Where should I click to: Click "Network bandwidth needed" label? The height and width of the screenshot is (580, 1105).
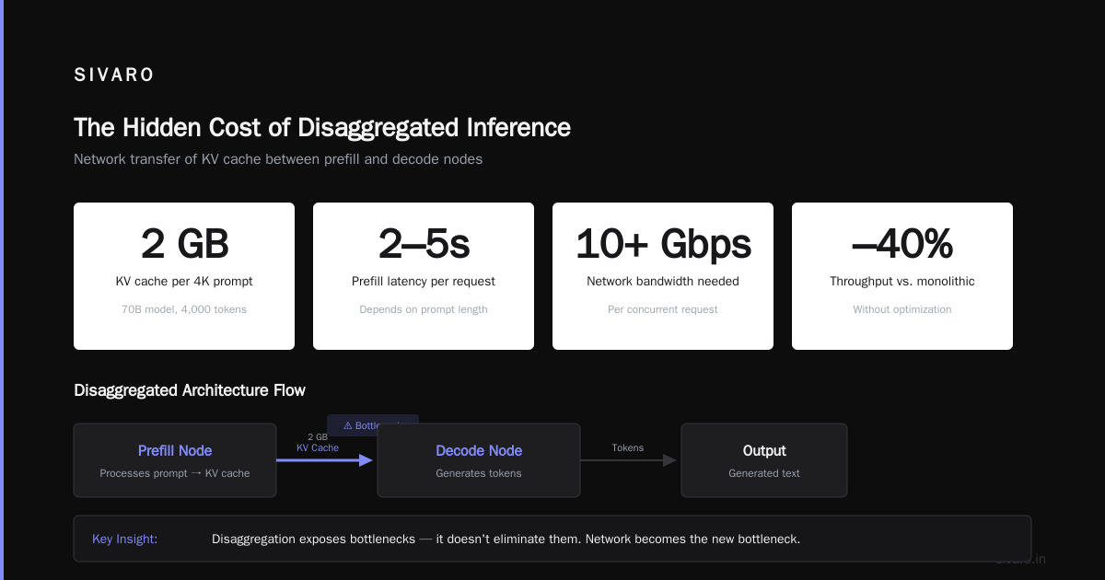(x=663, y=282)
